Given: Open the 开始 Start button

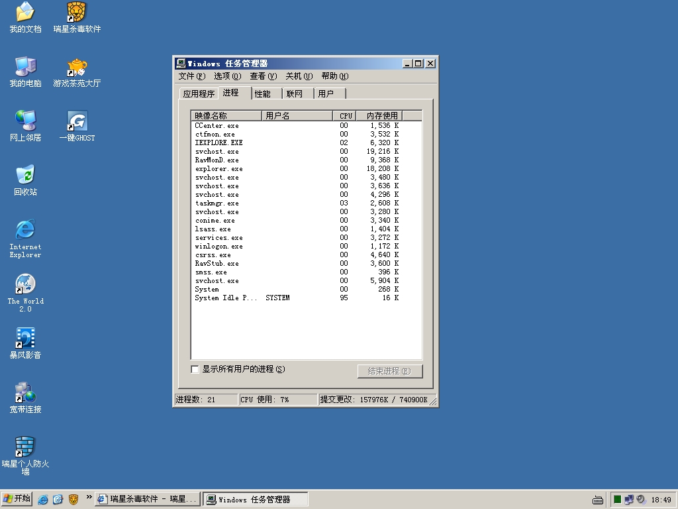Looking at the screenshot, I should pyautogui.click(x=17, y=499).
